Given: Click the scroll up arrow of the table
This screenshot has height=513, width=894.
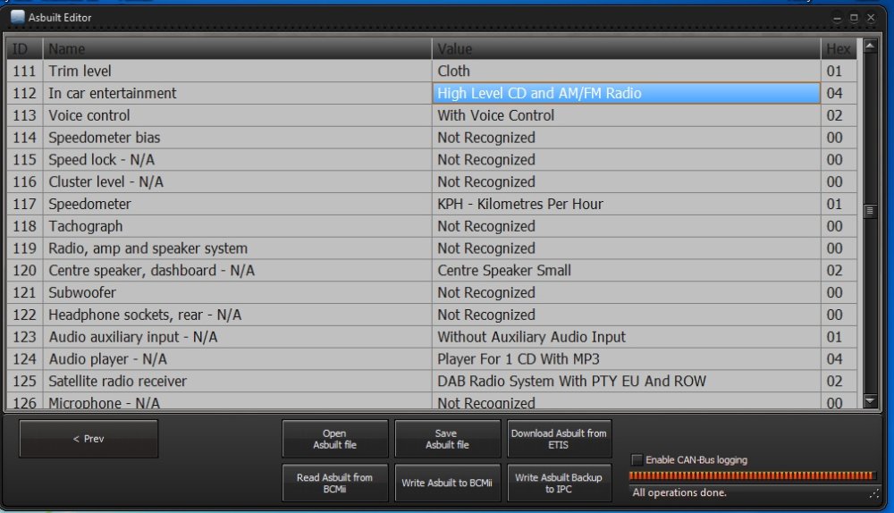Looking at the screenshot, I should [x=870, y=45].
